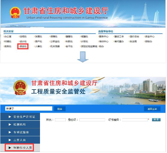The width and height of the screenshot is (167, 153).
Task: Click the triangle icon next to 检测机构
Action: [10, 125]
